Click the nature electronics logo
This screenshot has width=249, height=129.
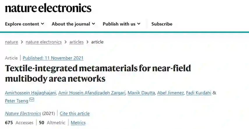48,8
